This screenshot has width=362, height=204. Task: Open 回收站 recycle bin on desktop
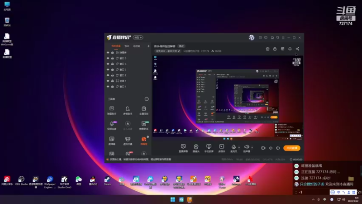point(7,22)
